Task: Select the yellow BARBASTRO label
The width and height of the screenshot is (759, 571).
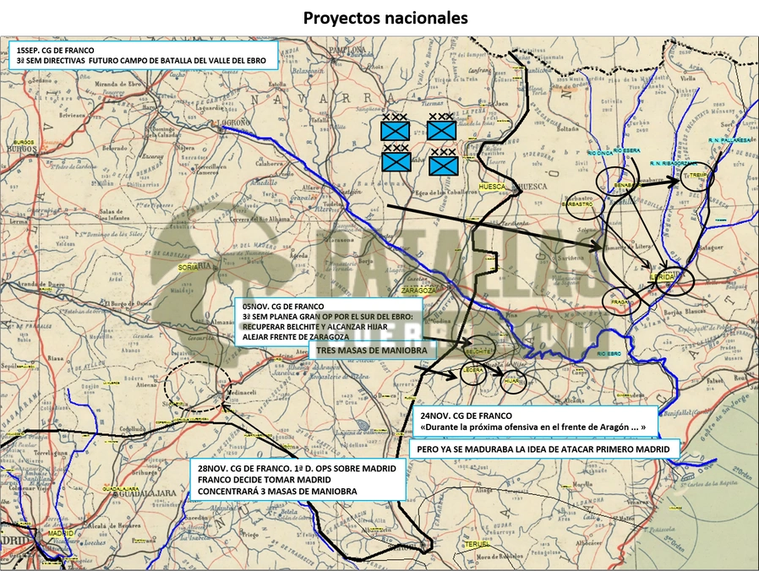Action: 577,204
